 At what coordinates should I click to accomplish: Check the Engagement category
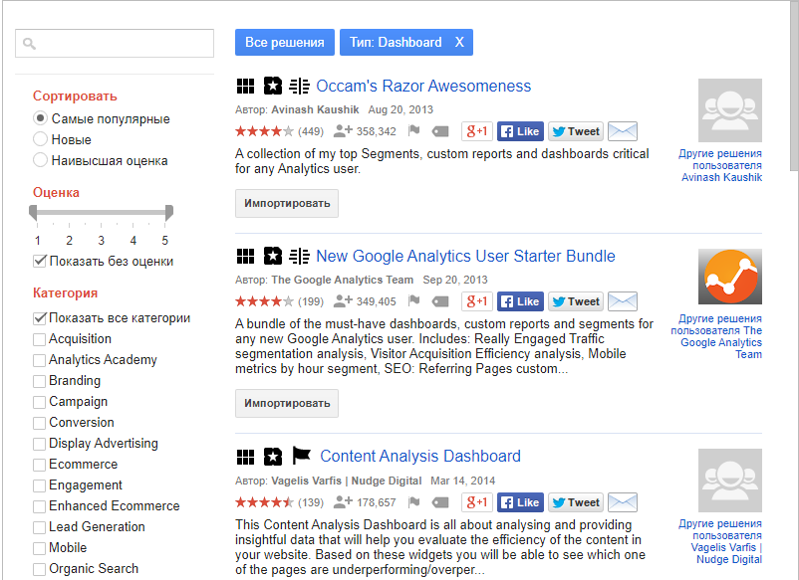(39, 485)
